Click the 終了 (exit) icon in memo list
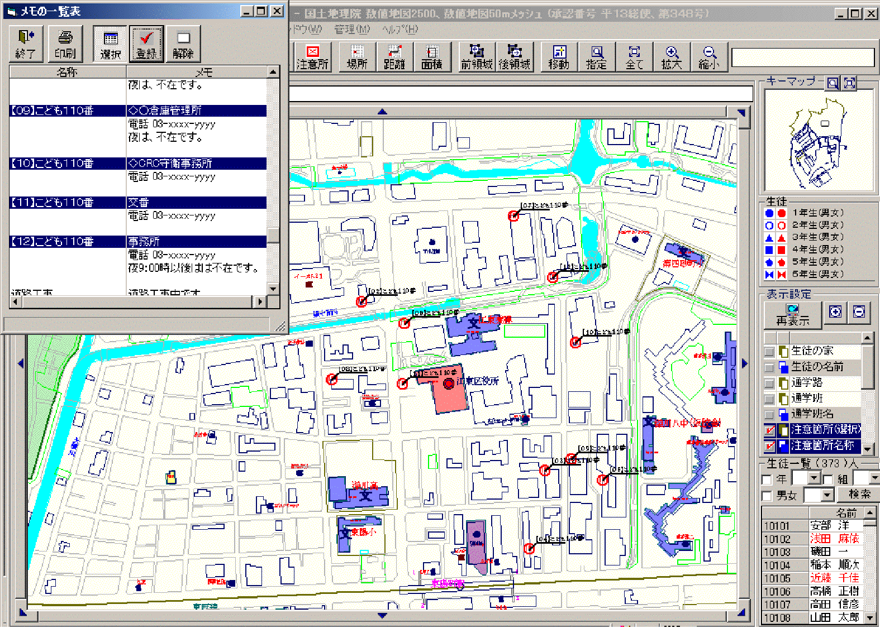880x628 pixels. point(26,44)
